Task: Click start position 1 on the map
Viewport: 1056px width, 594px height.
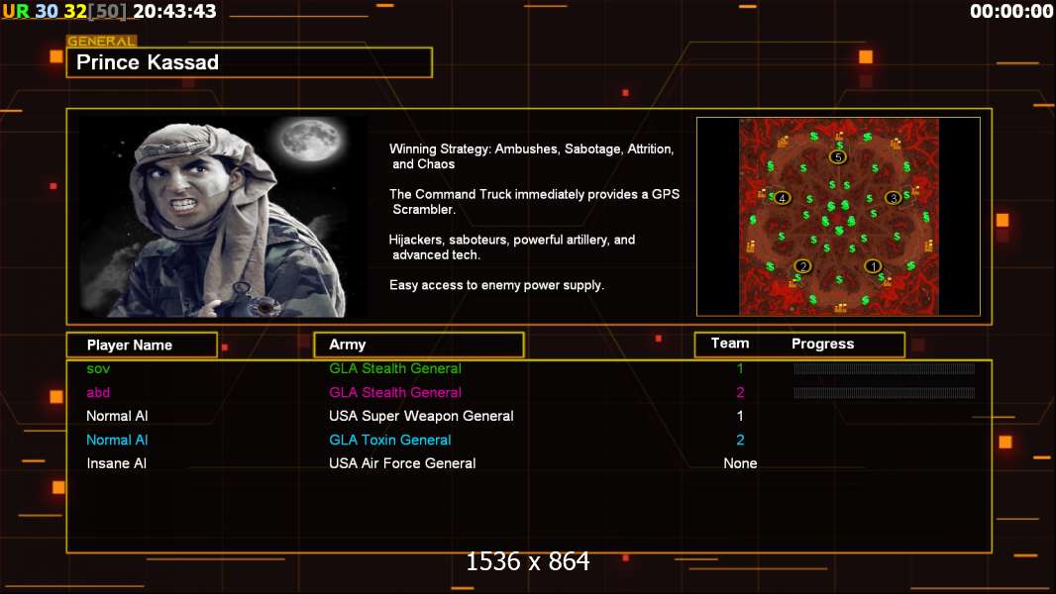Action: [x=873, y=266]
